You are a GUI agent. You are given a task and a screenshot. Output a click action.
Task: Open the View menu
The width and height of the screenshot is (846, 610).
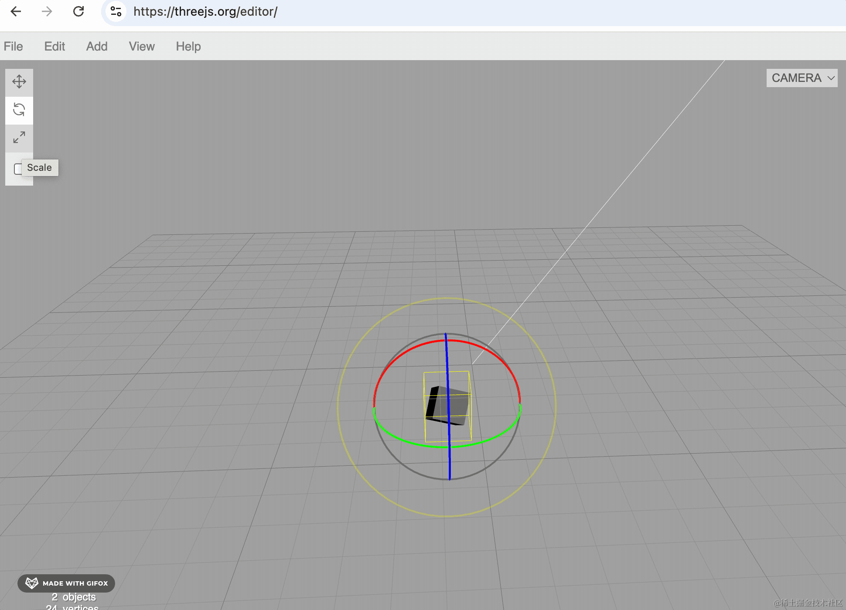tap(142, 46)
